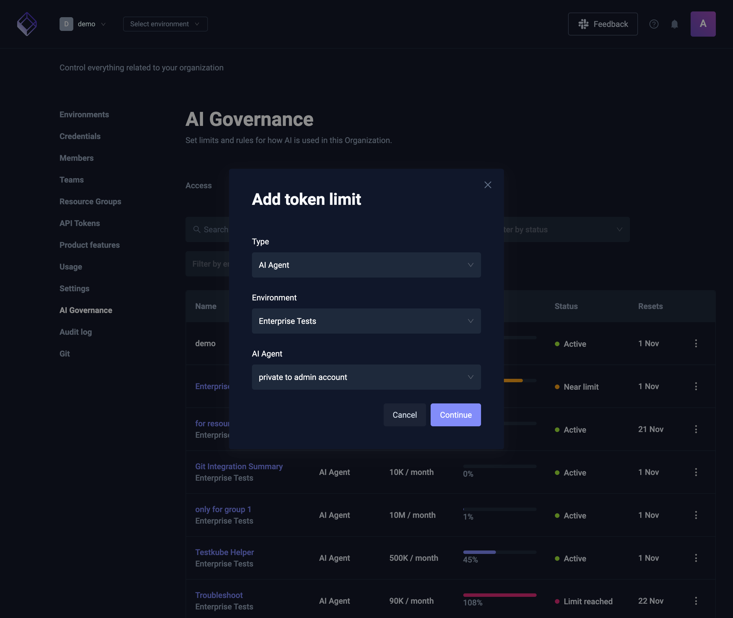733x618 pixels.
Task: Open row actions menu for demo
Action: 696,343
